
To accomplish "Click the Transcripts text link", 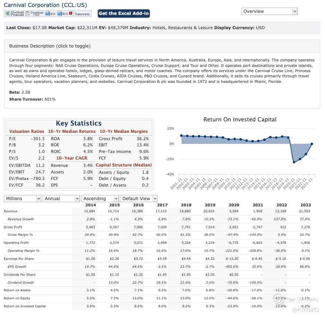I will point(82,14).
